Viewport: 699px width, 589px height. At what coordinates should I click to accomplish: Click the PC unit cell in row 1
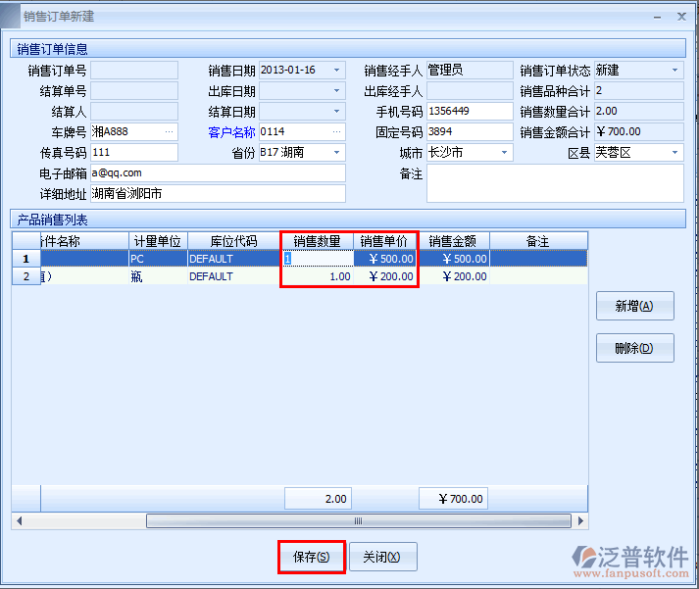pyautogui.click(x=158, y=259)
